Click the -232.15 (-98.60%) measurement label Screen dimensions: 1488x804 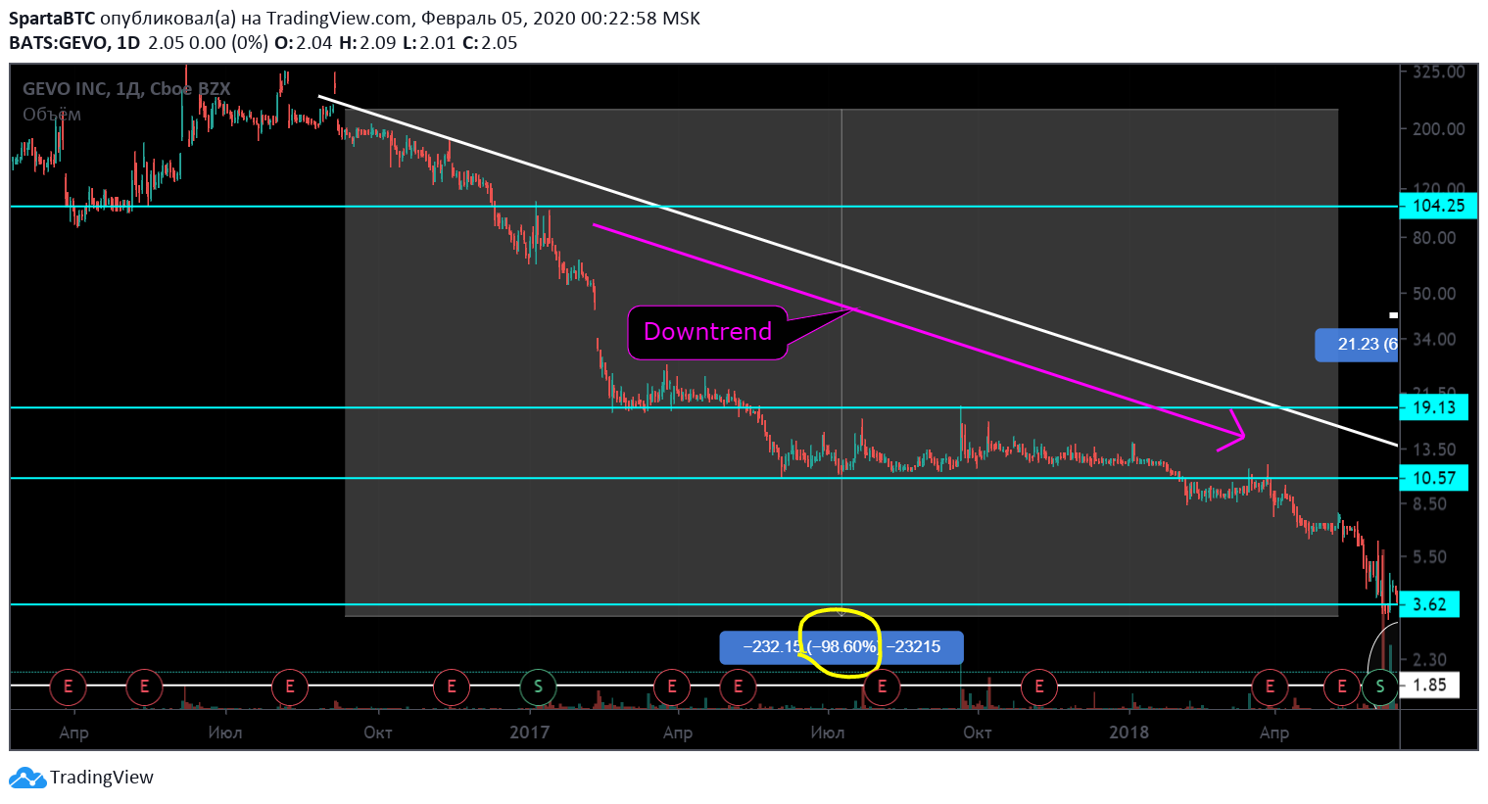[x=841, y=647]
